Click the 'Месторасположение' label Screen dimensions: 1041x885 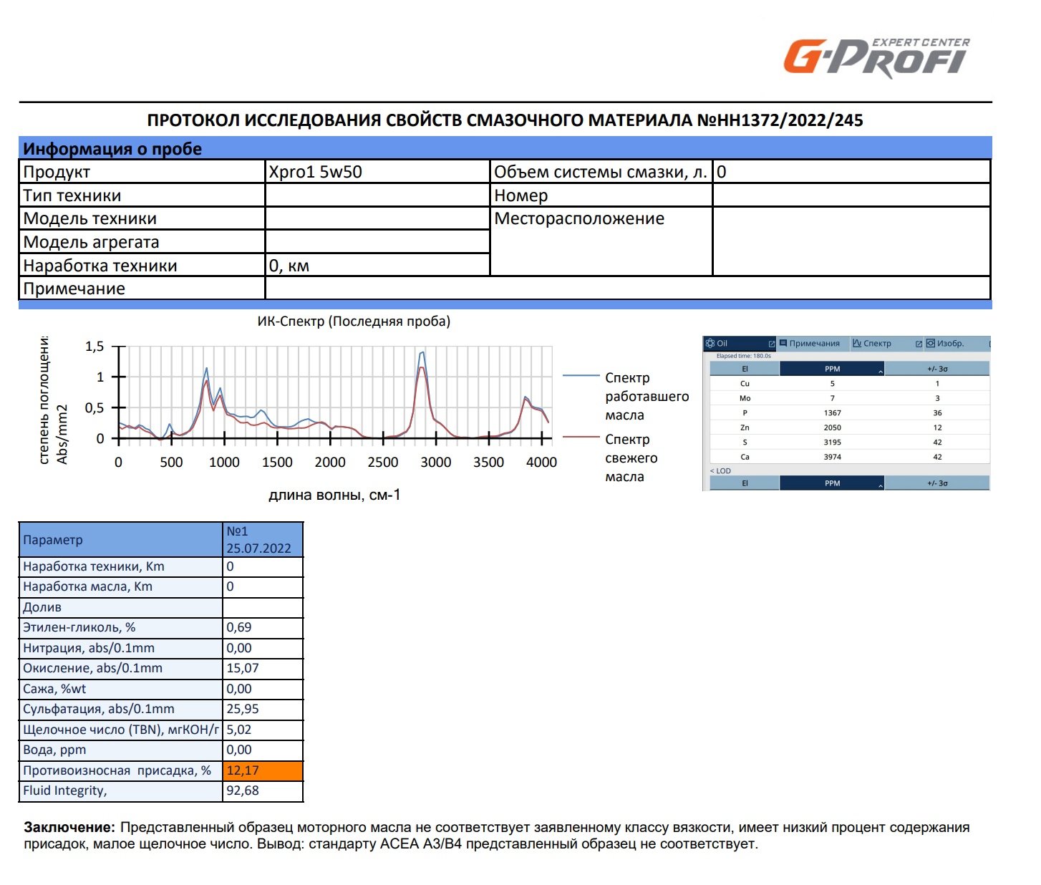(579, 218)
